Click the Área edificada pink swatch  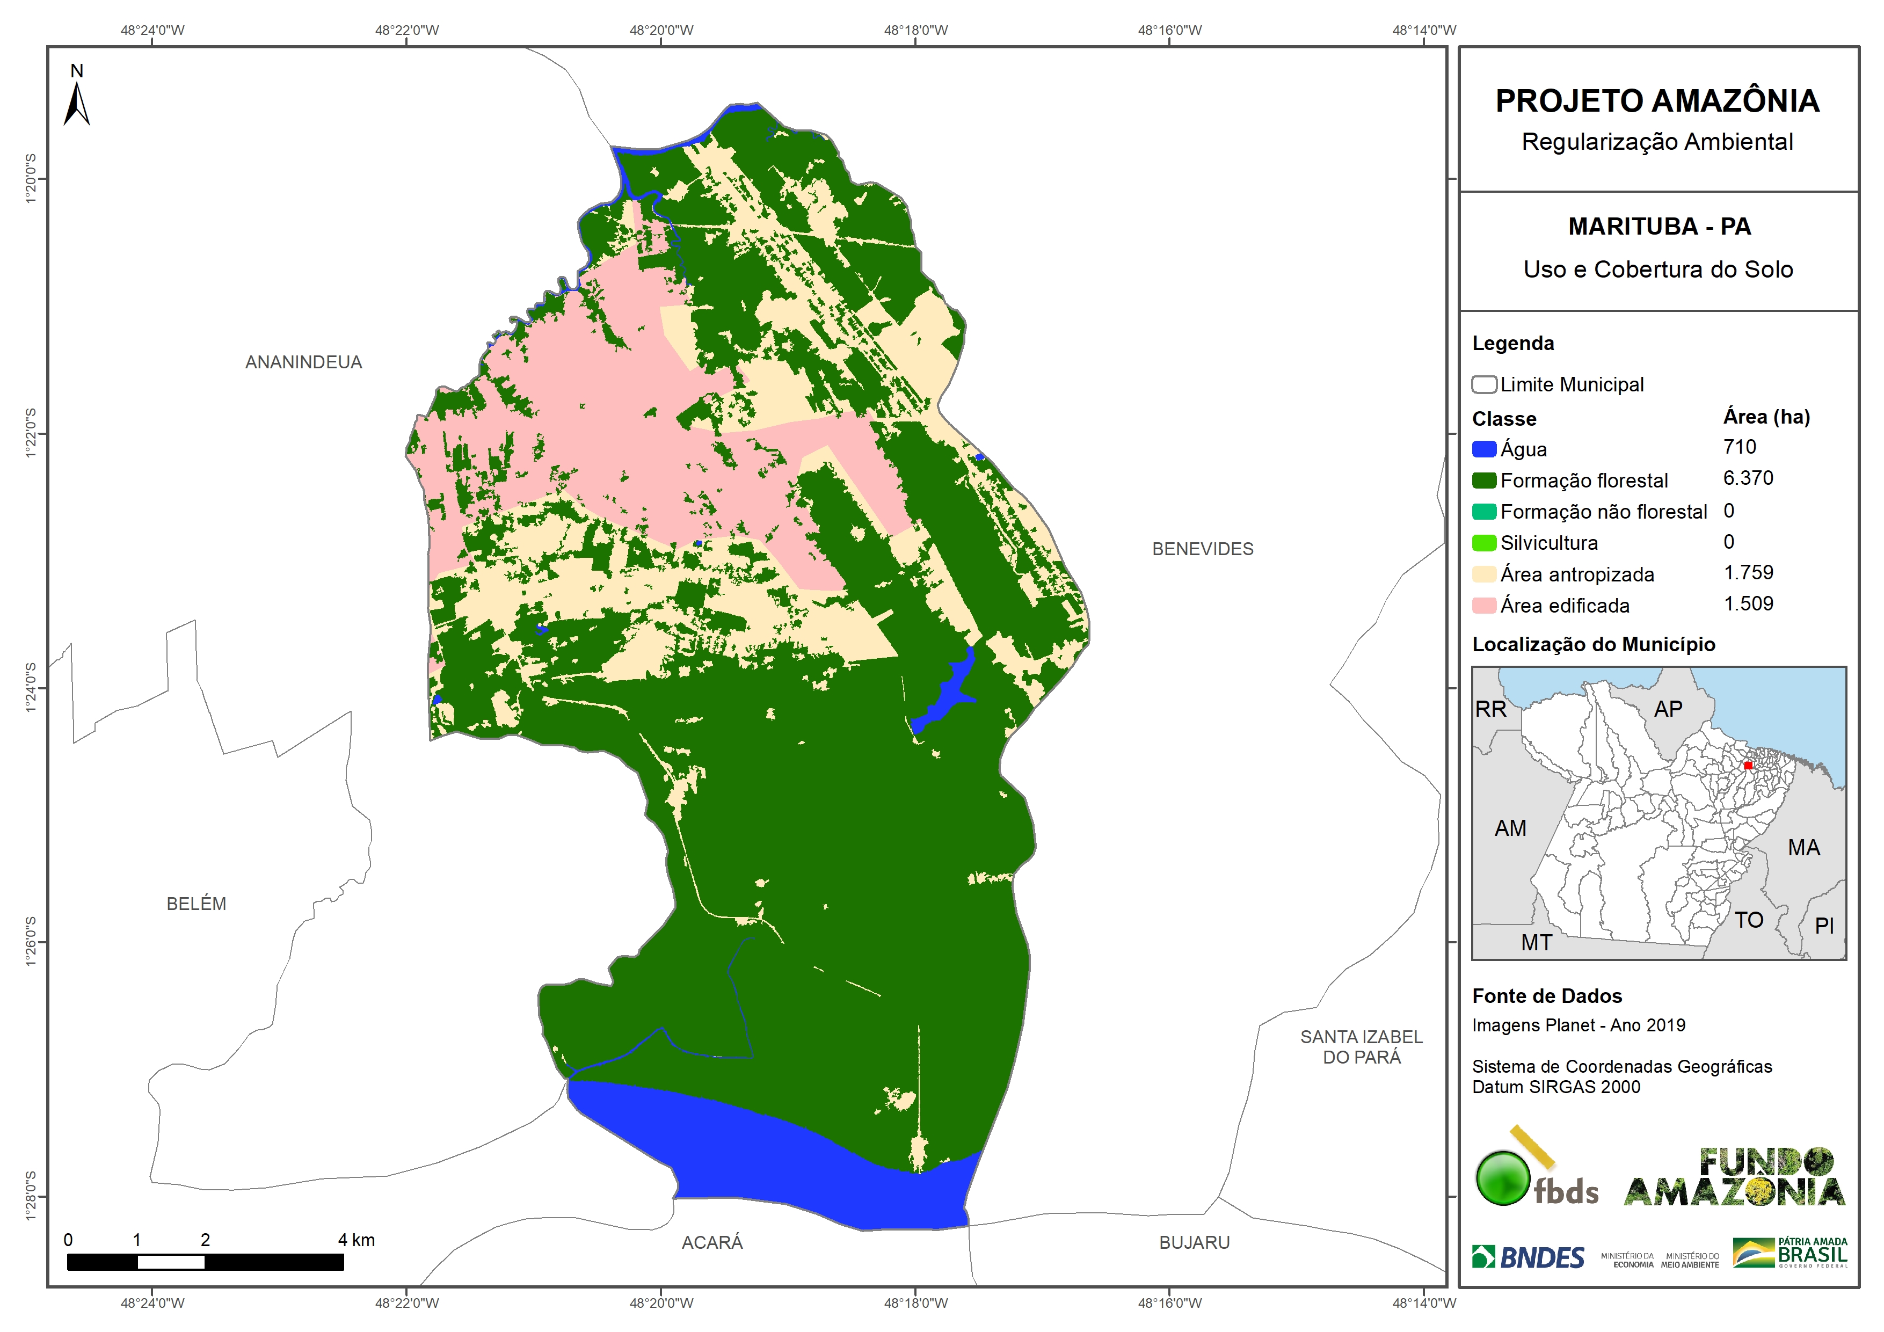[1483, 606]
